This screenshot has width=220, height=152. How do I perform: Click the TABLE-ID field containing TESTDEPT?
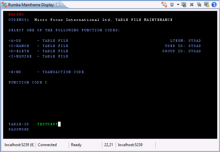coord(48,124)
